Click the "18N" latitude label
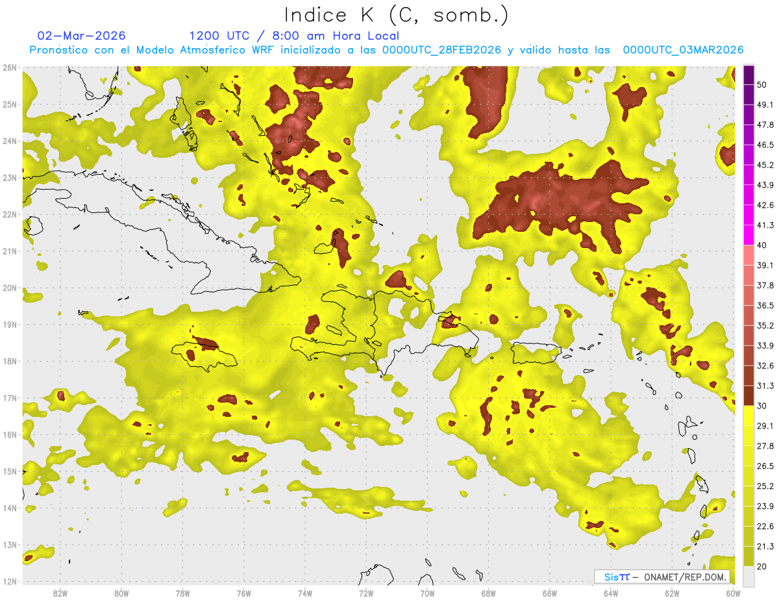Screen dimensions: 779x602 tap(9, 361)
